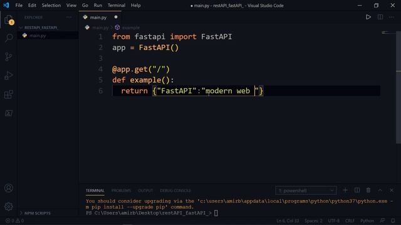Open the Extensions view
Screen dimensions: 401x225
(x=9, y=94)
